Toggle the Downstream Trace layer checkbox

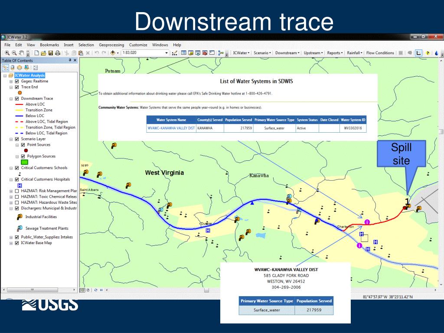pyautogui.click(x=17, y=98)
